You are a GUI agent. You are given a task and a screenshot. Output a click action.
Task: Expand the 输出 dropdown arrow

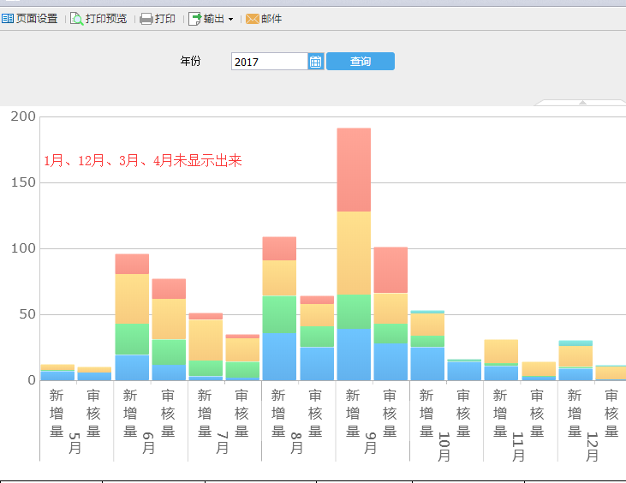230,19
